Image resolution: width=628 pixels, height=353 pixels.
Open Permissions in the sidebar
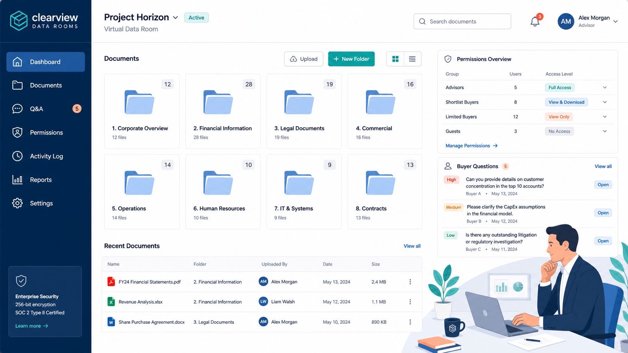click(x=45, y=132)
